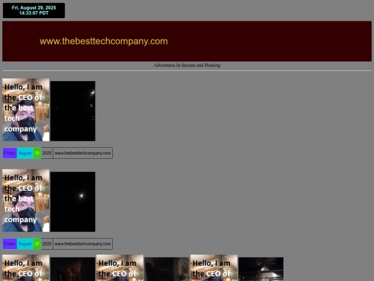
Task: Click 'August' tag in second post date bar
Action: coord(25,244)
